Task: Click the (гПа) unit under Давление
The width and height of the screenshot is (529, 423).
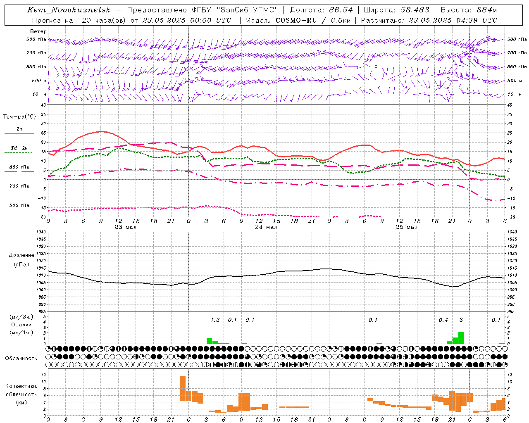Action: (21, 264)
